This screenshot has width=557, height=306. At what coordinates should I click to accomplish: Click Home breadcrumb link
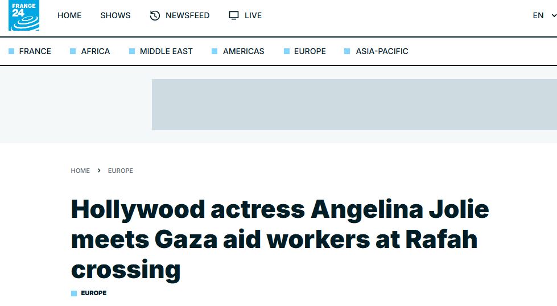80,171
